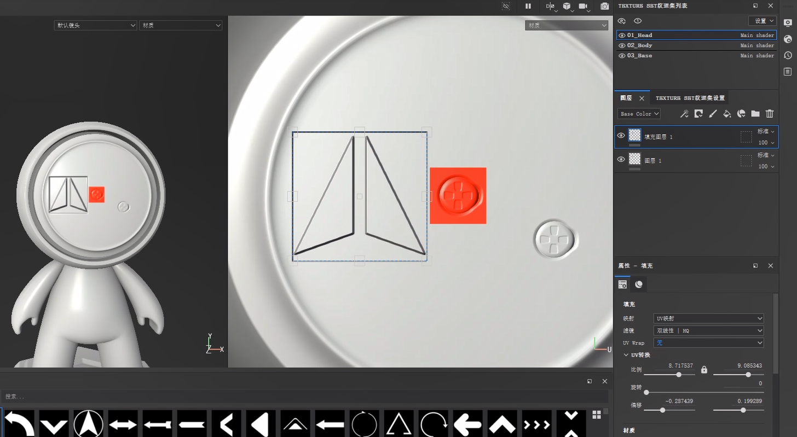This screenshot has width=797, height=437.
Task: Click the add paint layer brush icon
Action: tap(713, 114)
